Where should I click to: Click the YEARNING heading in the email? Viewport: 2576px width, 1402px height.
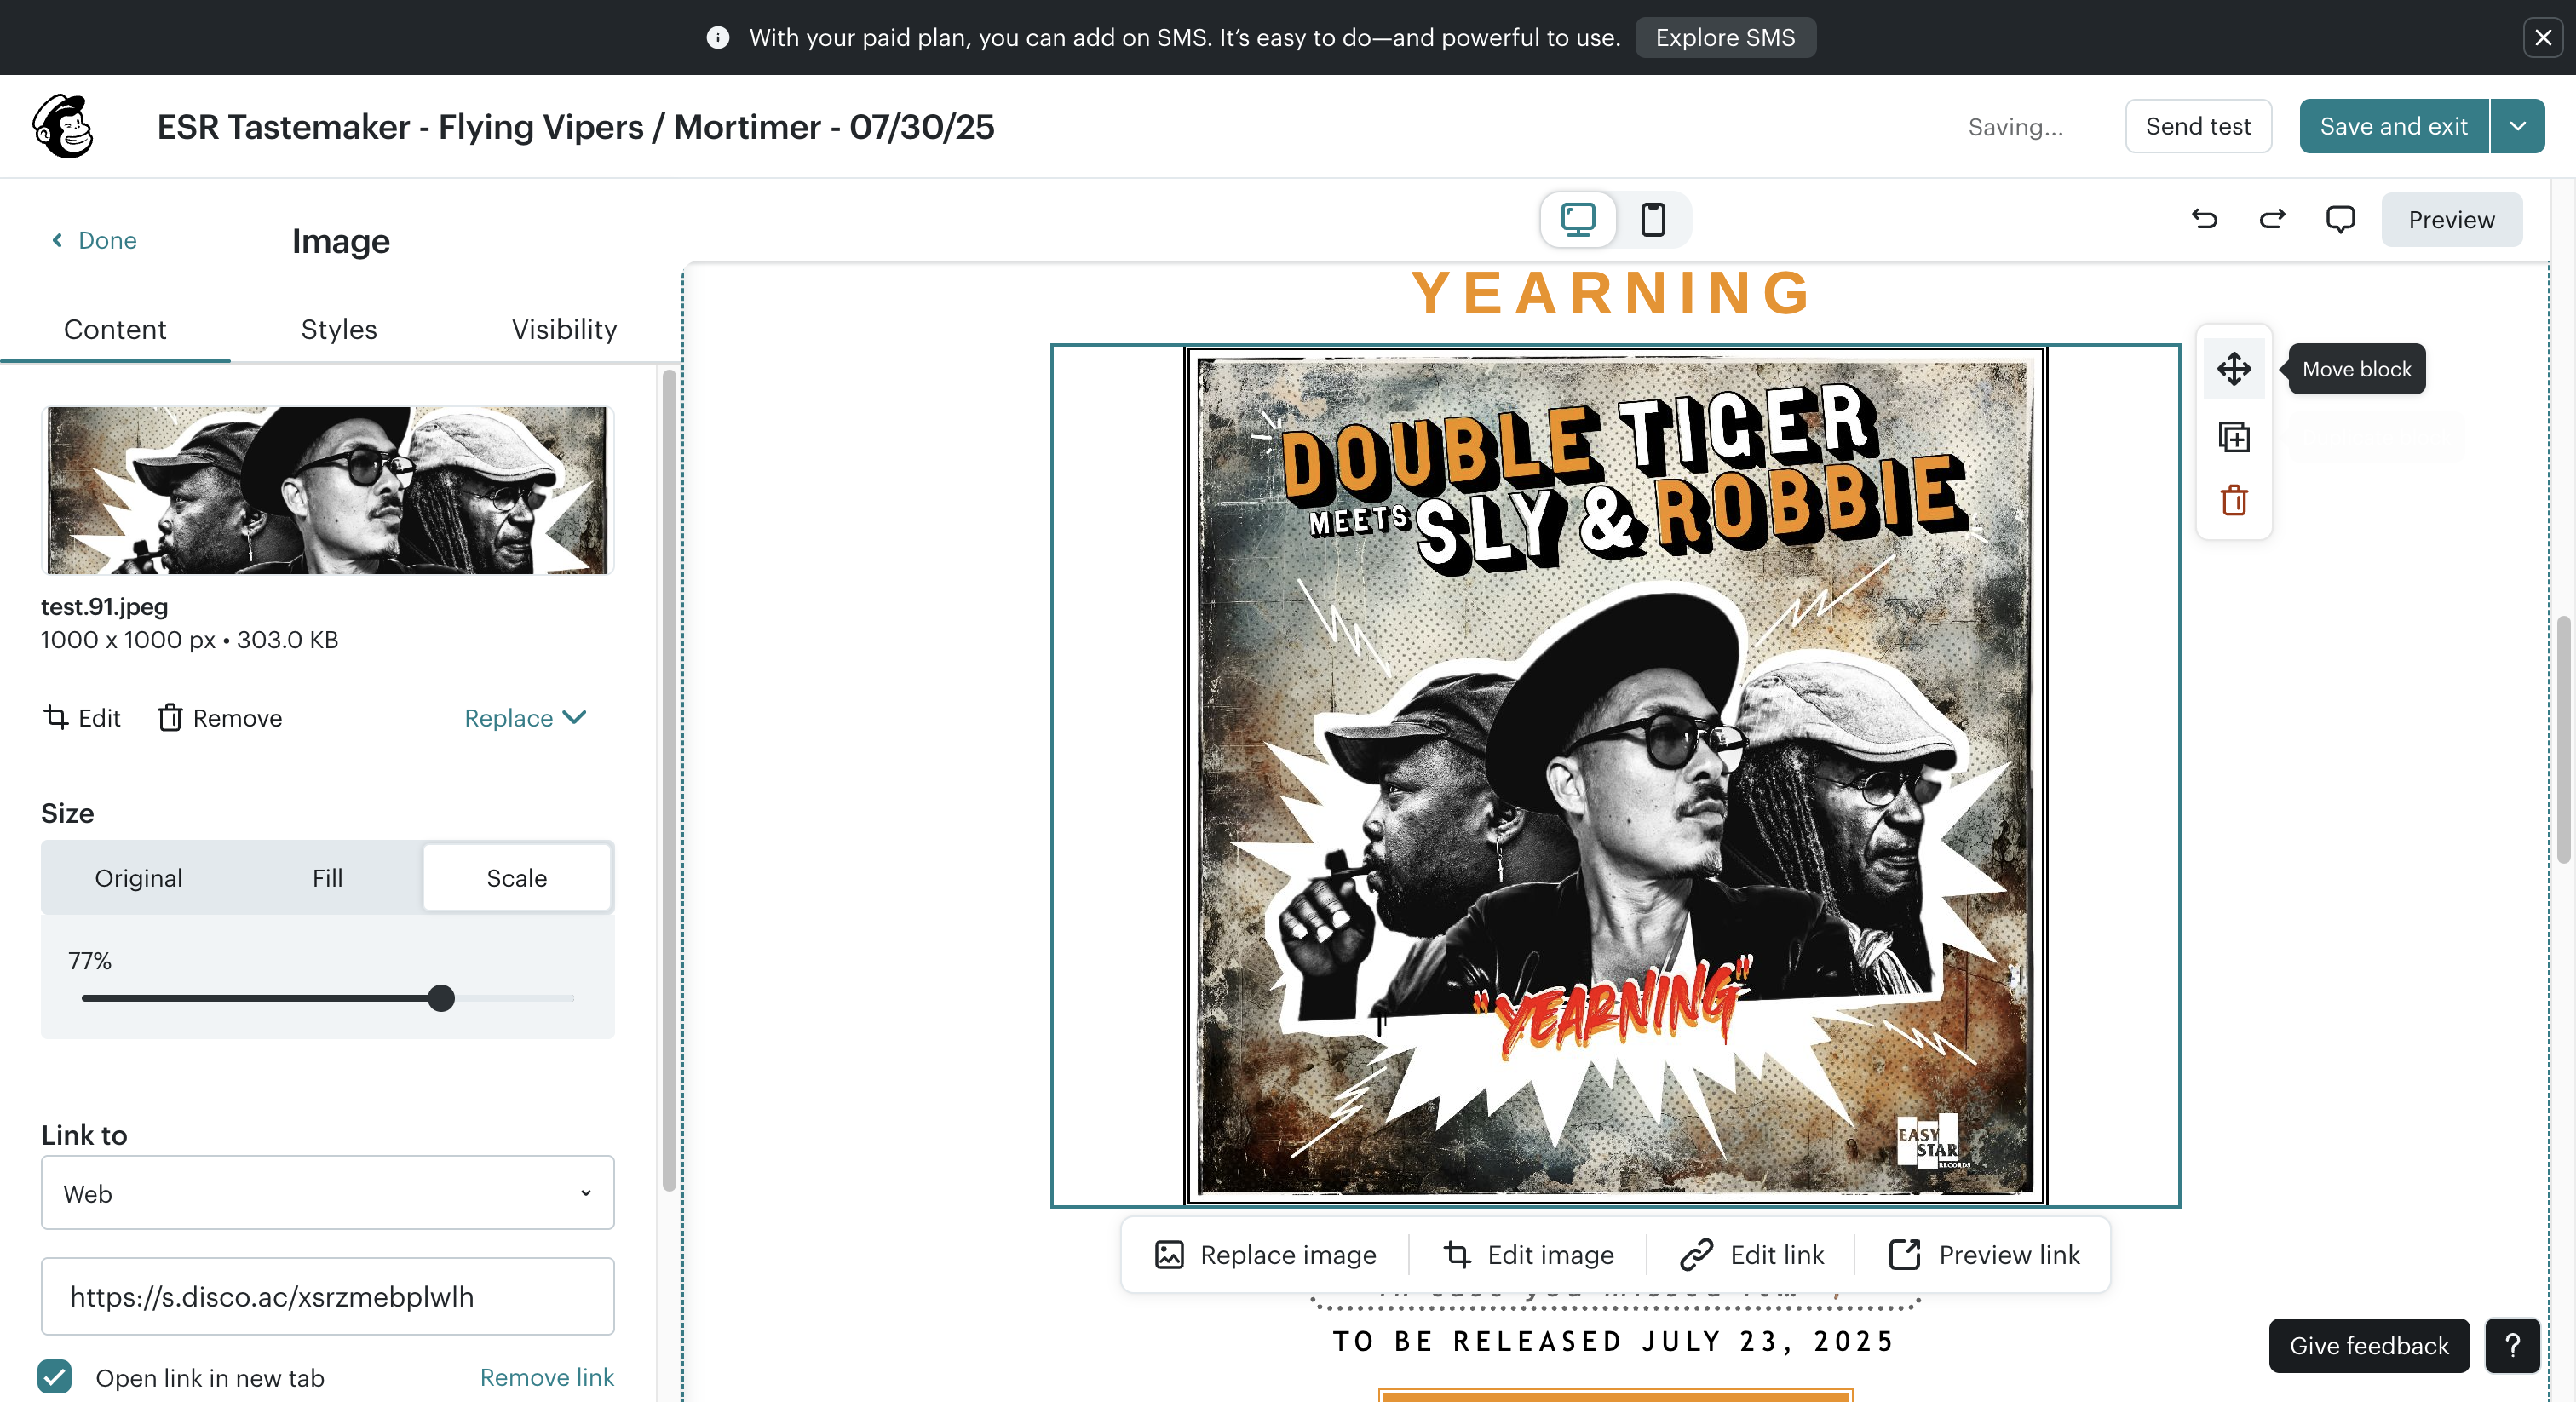coord(1613,293)
